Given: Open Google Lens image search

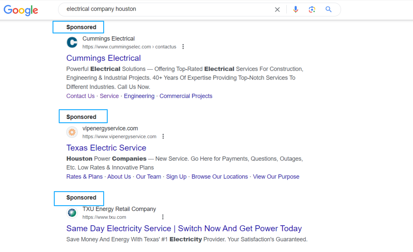Looking at the screenshot, I should (x=312, y=9).
